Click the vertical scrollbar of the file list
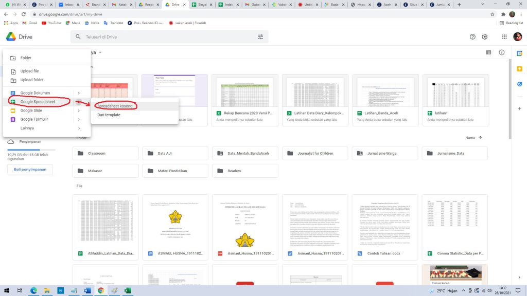Screen dimensions: 527x296 [x=510, y=99]
